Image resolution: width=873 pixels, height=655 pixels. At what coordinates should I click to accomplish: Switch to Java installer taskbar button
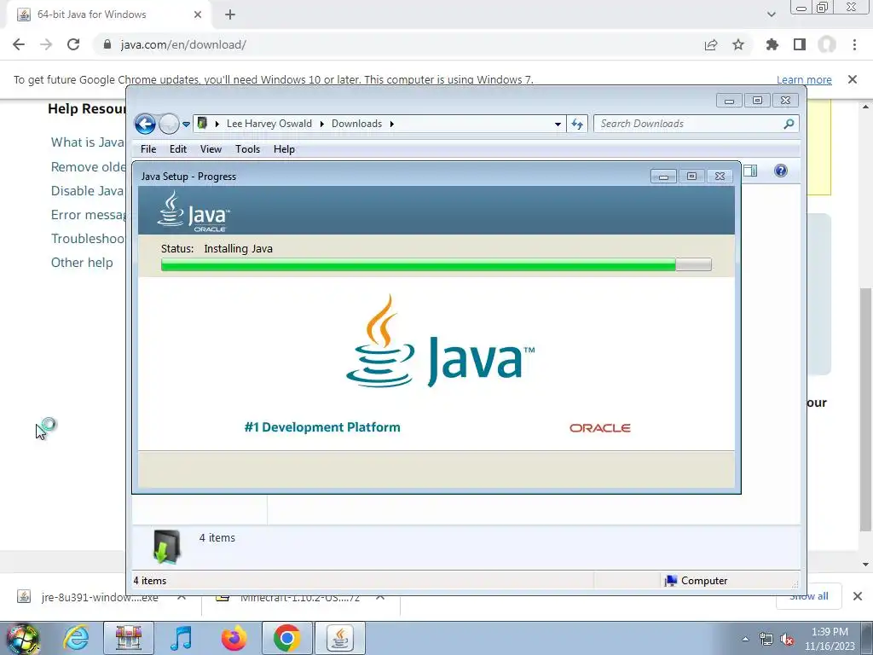[340, 638]
